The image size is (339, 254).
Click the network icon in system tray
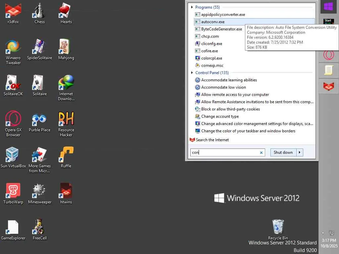331,233
